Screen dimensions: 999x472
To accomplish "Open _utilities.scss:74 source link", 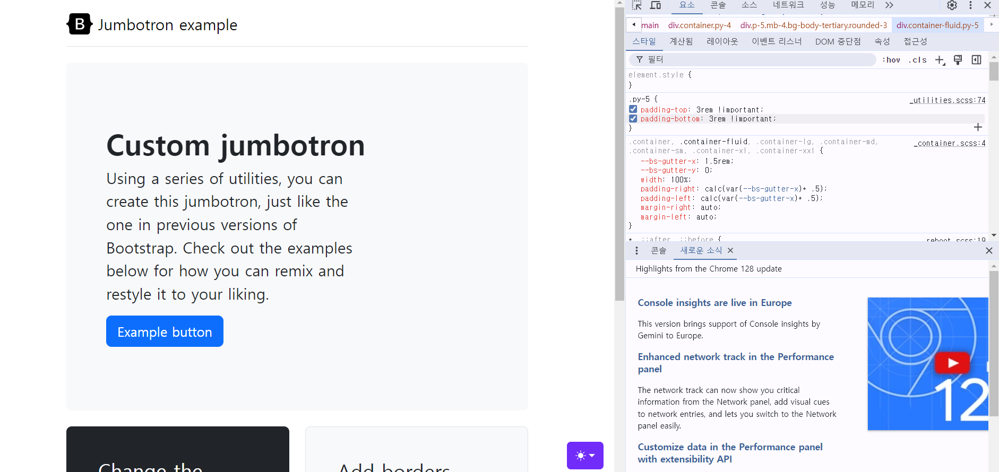I will coord(948,100).
